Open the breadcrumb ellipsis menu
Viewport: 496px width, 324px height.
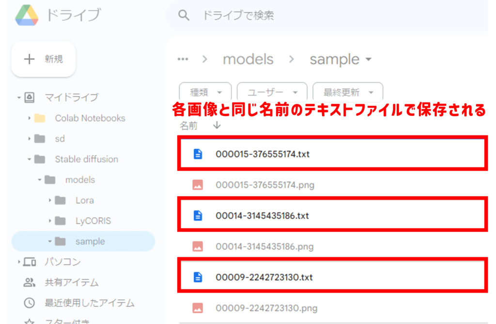[x=183, y=59]
